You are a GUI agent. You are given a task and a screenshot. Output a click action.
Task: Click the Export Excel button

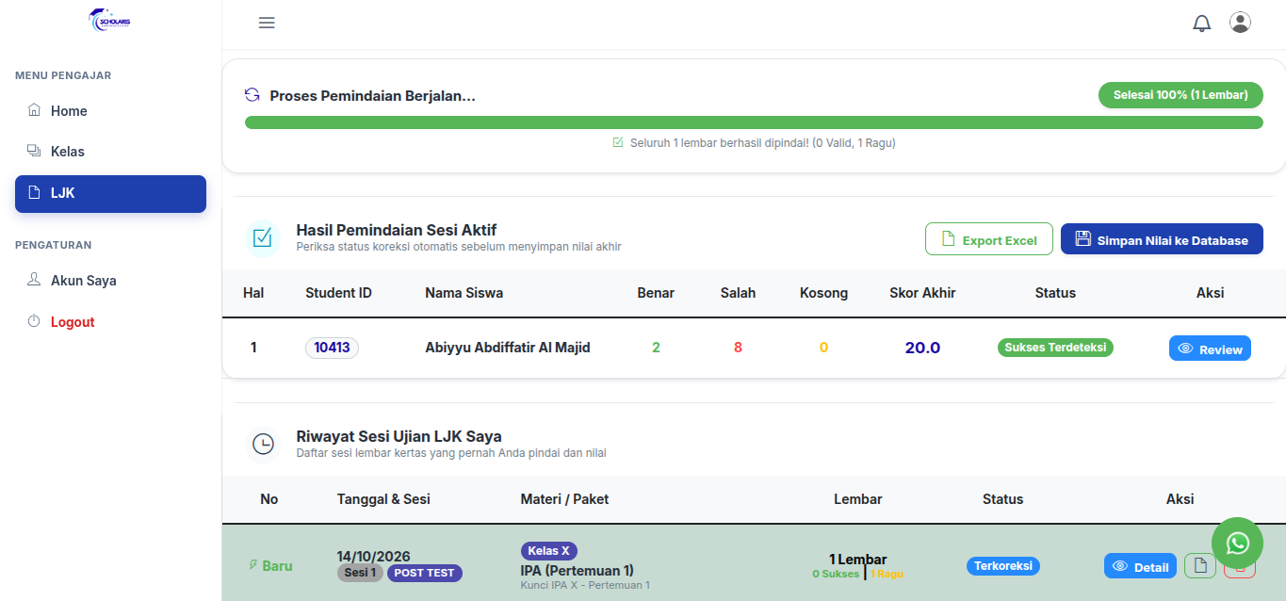(988, 239)
